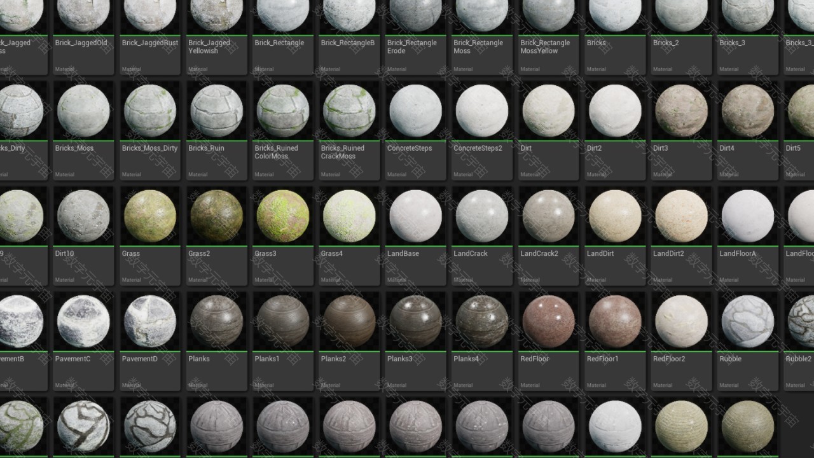Select the Planks4 material sphere
The height and width of the screenshot is (458, 814).
coord(481,321)
